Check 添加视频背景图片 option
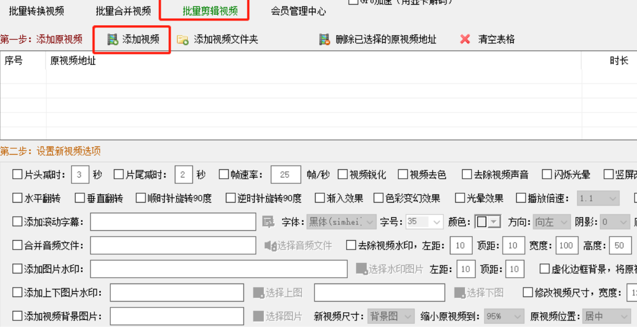 (x=18, y=316)
